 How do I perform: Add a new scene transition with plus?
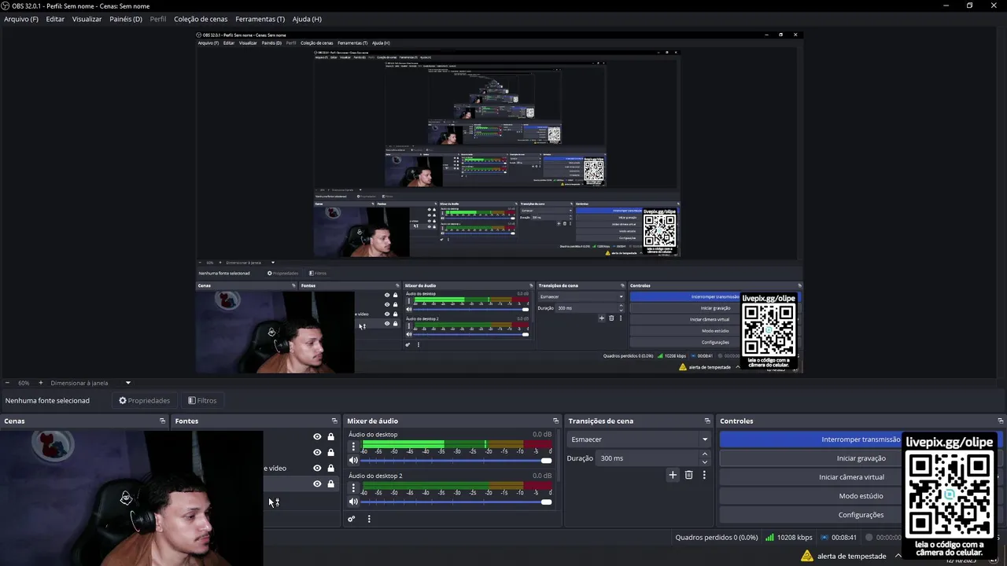point(673,475)
